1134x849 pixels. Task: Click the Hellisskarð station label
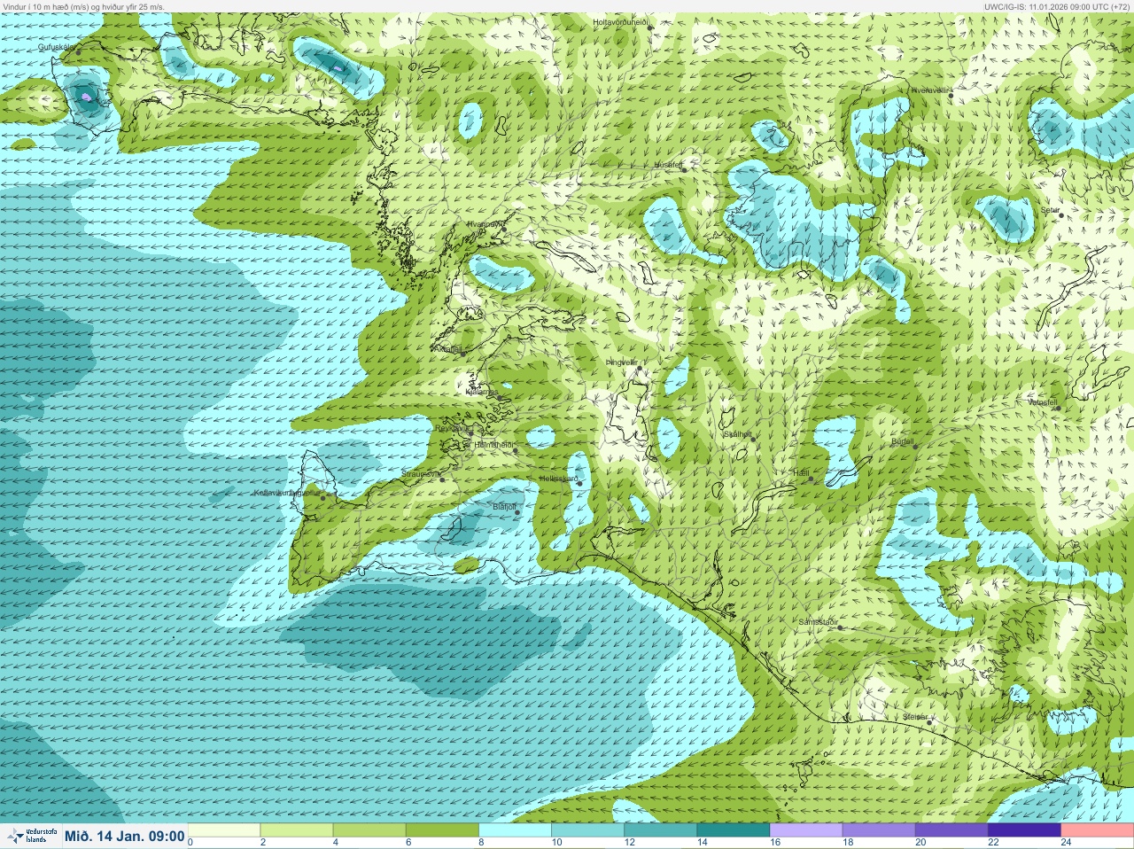[x=558, y=479]
